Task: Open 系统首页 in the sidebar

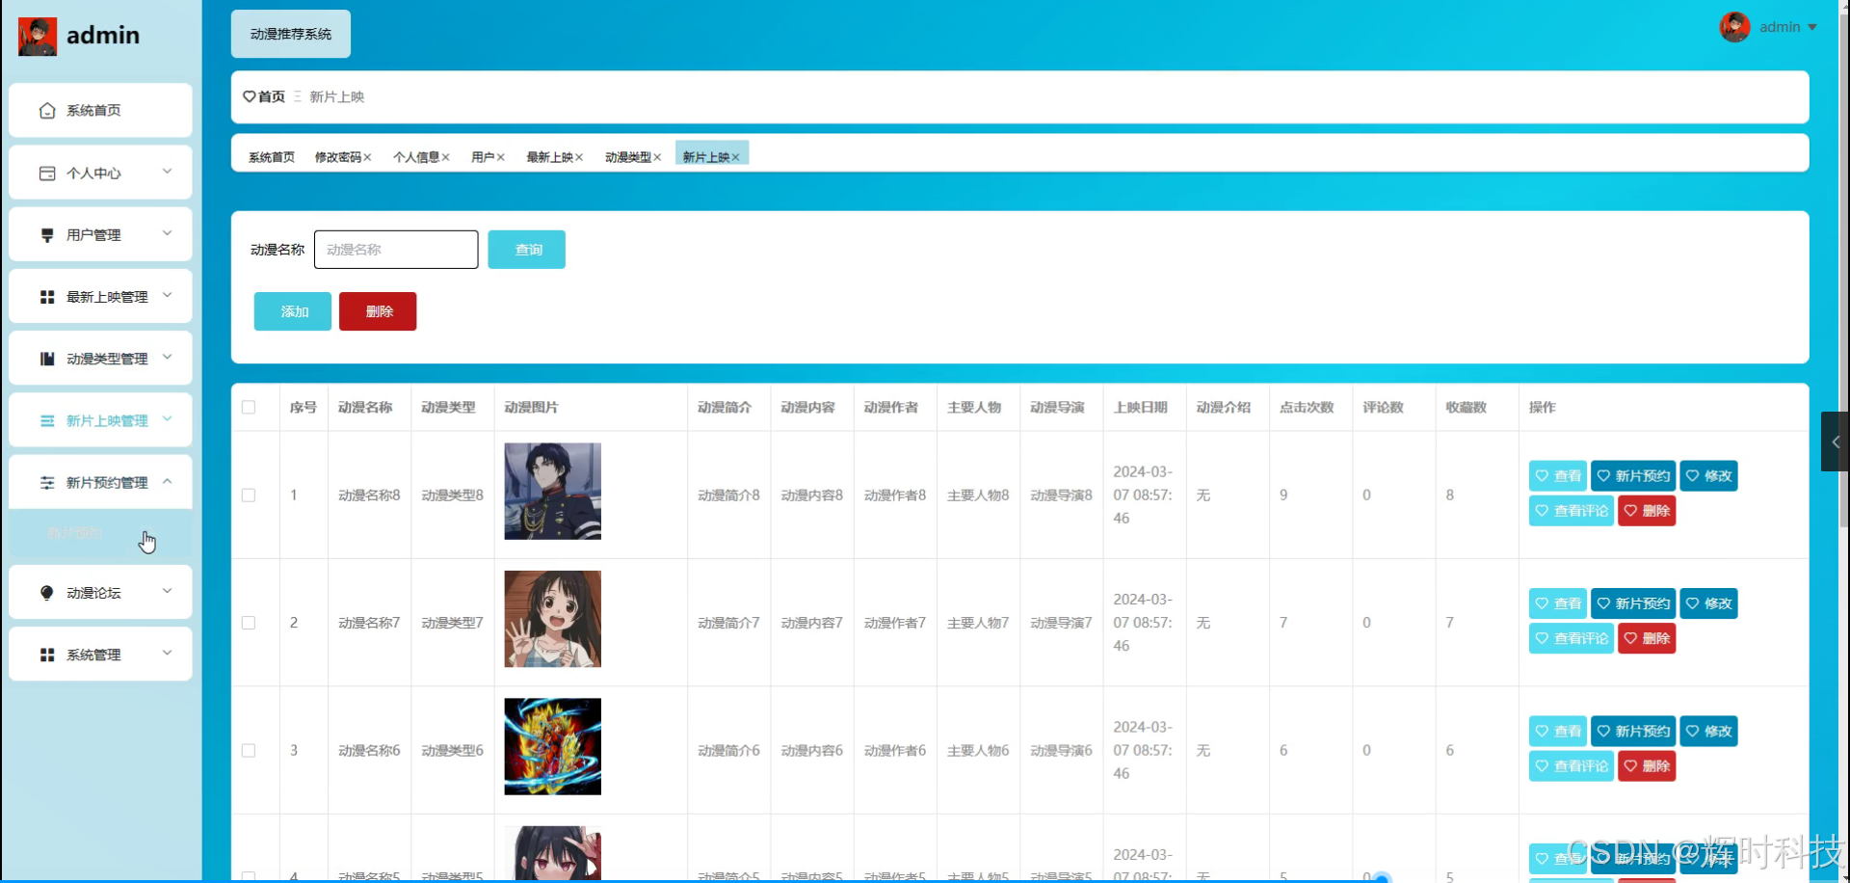Action: point(100,111)
